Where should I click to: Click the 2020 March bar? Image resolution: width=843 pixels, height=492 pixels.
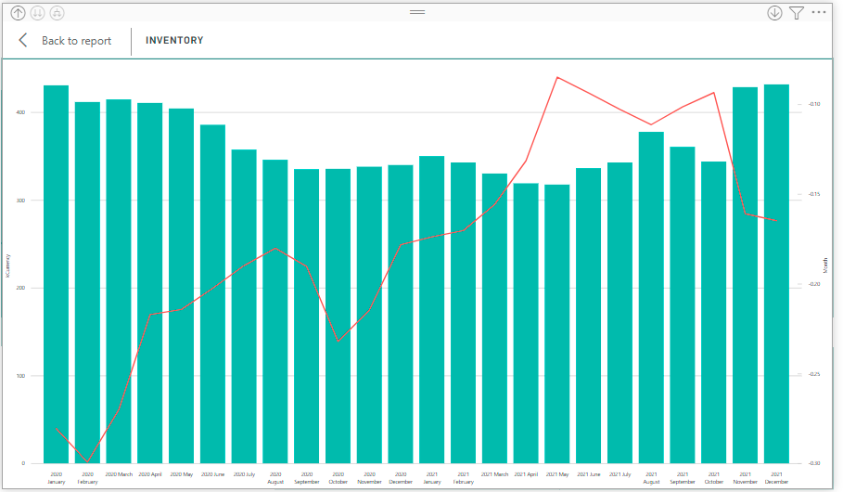click(119, 281)
